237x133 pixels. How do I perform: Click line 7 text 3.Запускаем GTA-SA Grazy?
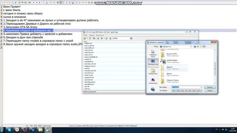20,27
